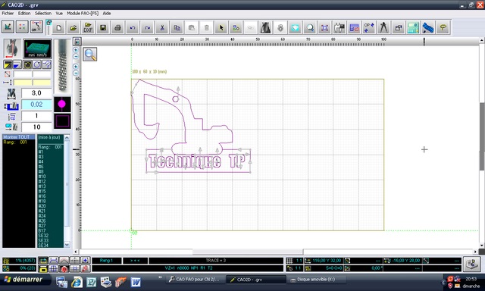
Task: Expand the operations list with the down arrow
Action: (67, 244)
